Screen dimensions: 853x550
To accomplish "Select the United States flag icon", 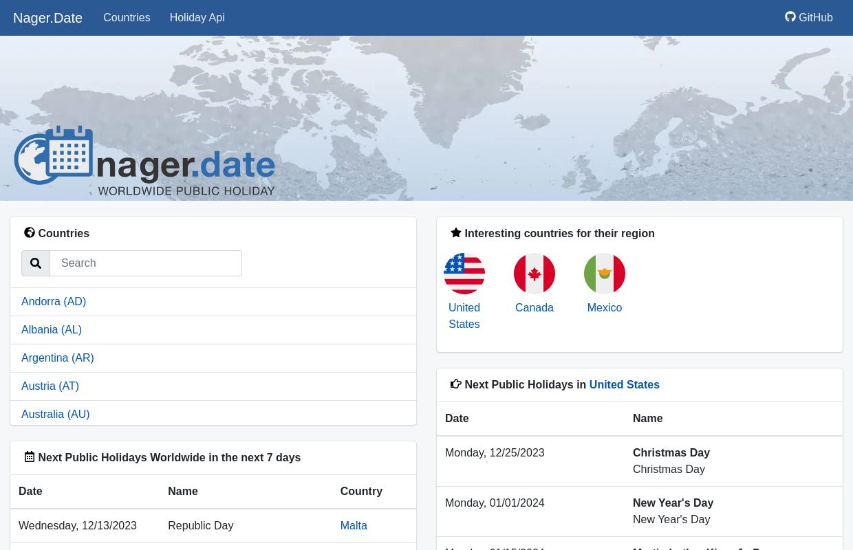I will [x=464, y=274].
